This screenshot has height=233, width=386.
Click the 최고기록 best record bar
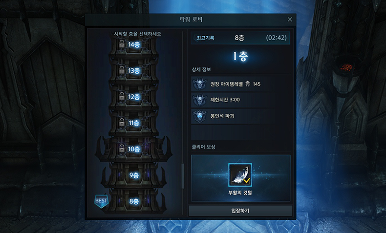point(240,38)
